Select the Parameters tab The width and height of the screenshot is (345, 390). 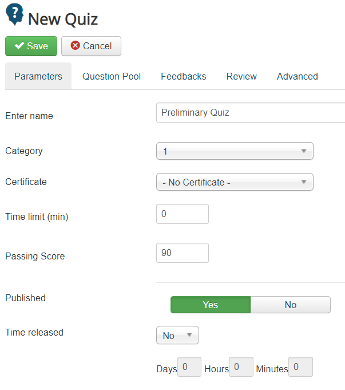click(38, 76)
